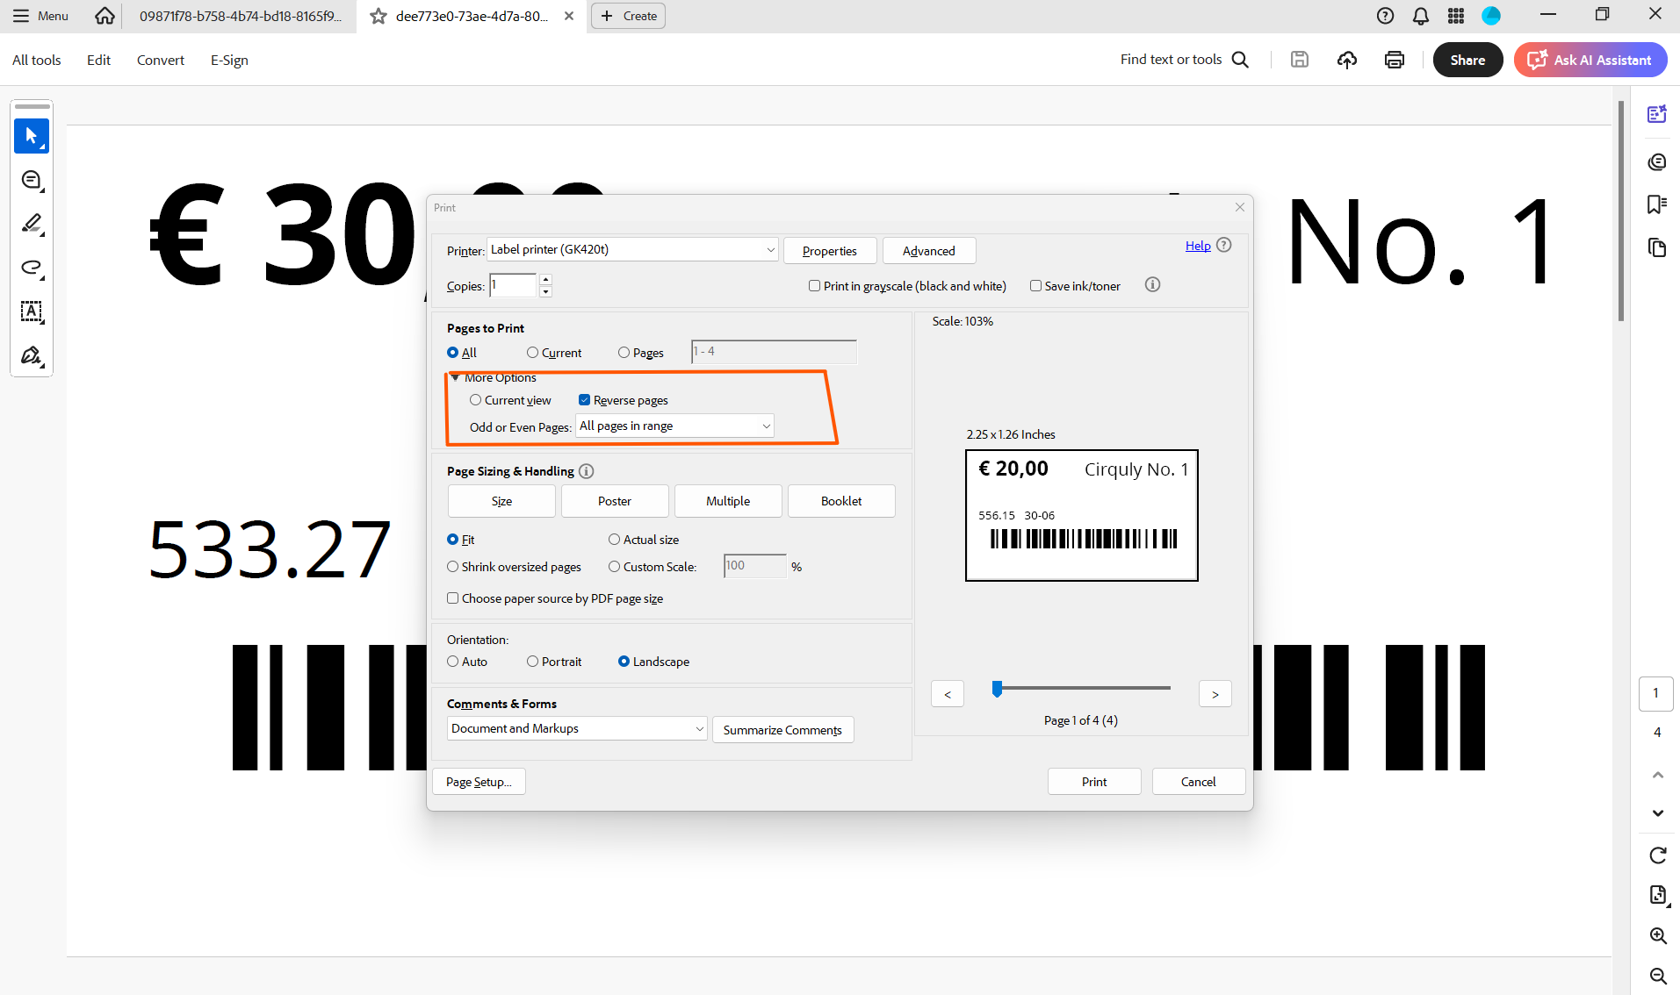Open the AI Assistant panel icon at right
This screenshot has height=995, width=1680.
click(x=1657, y=114)
